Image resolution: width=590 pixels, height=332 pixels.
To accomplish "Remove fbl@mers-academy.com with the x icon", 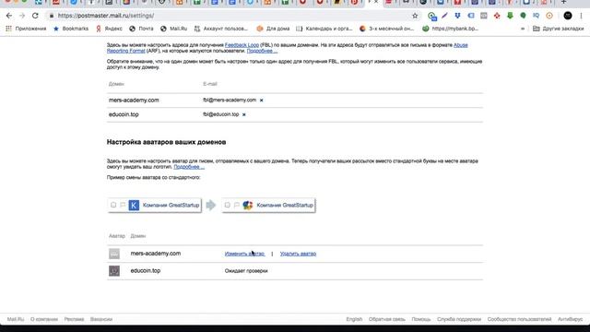I will (261, 101).
